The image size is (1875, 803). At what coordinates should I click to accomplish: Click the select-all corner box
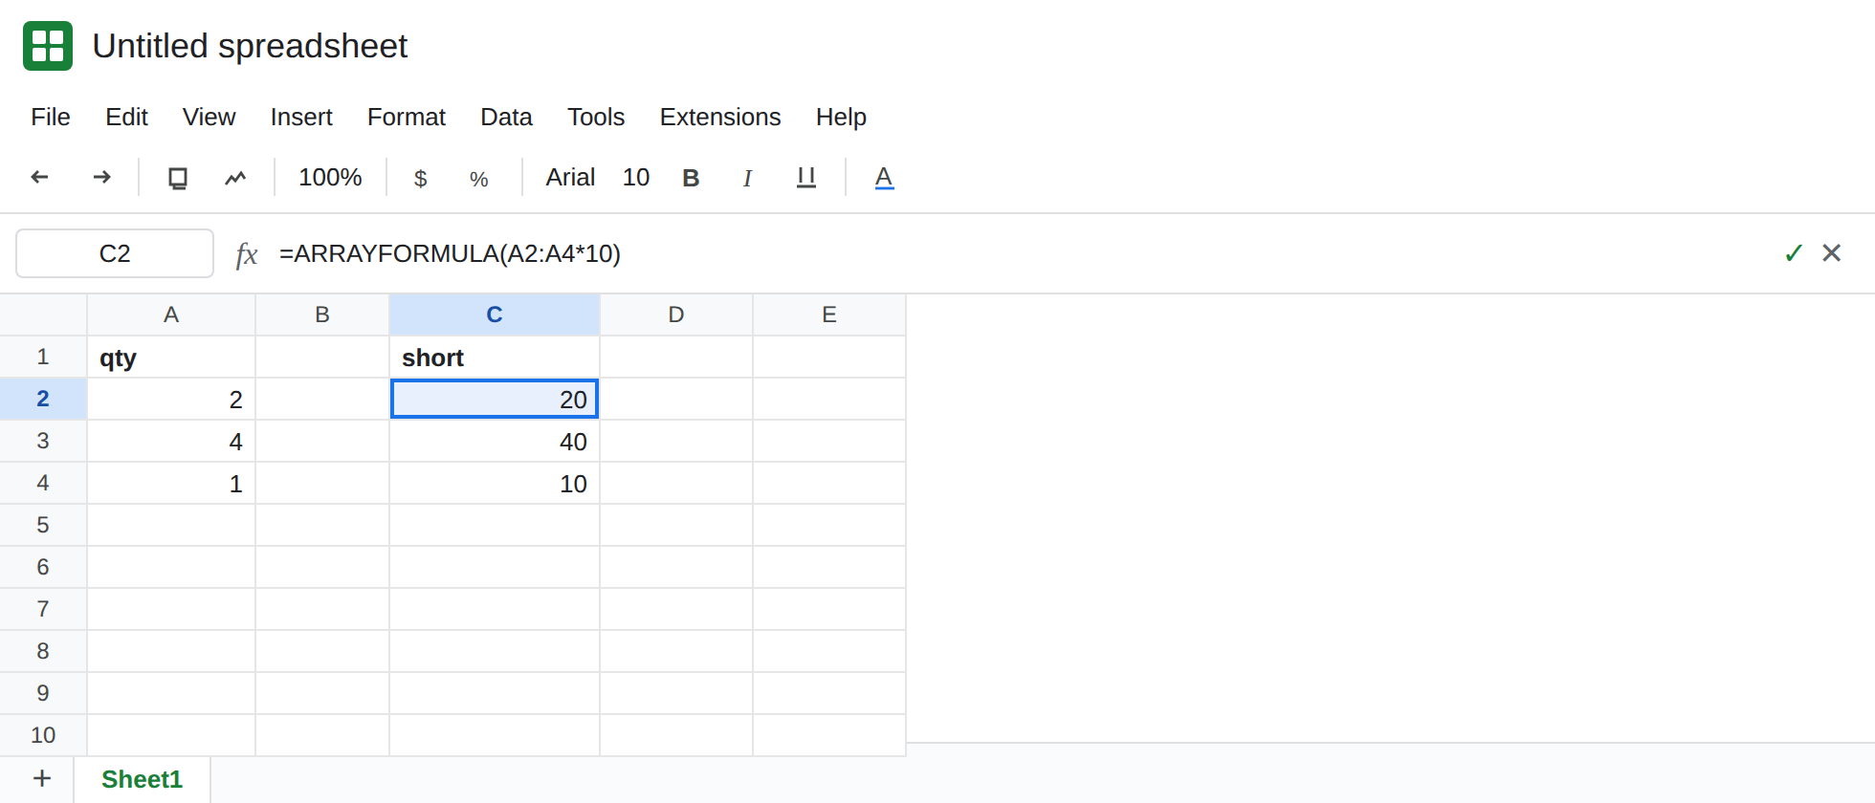coord(43,315)
